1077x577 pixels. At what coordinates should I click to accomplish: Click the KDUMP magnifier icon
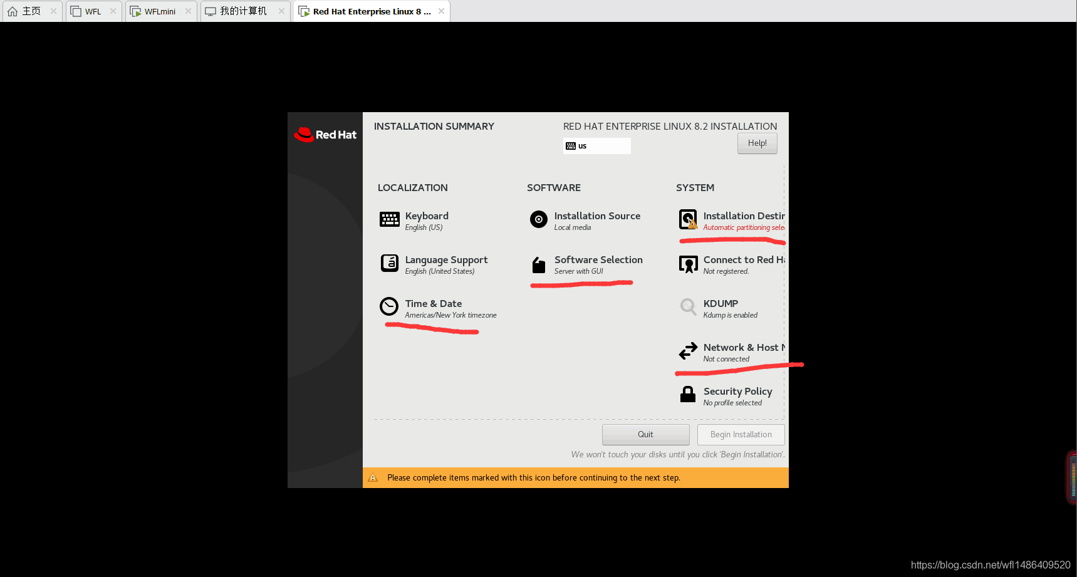(x=688, y=307)
